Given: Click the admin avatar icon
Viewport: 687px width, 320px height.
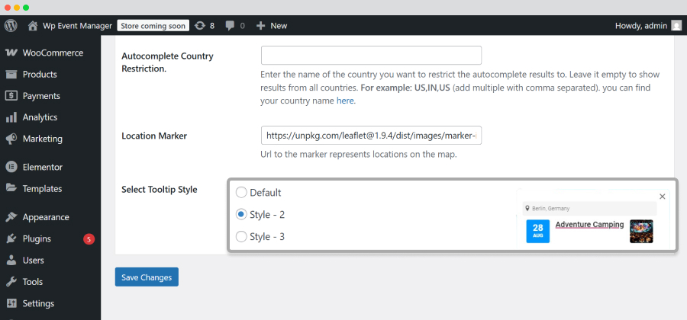Looking at the screenshot, I should (676, 26).
